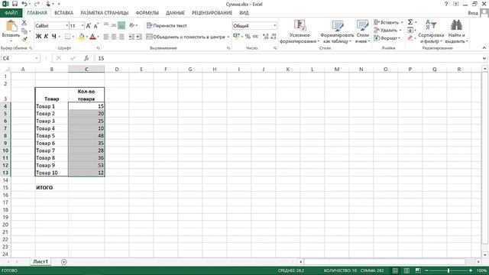Screen dimensions: 489x275
Task: Undo the last action in Quick Access
Action: tap(24, 4)
